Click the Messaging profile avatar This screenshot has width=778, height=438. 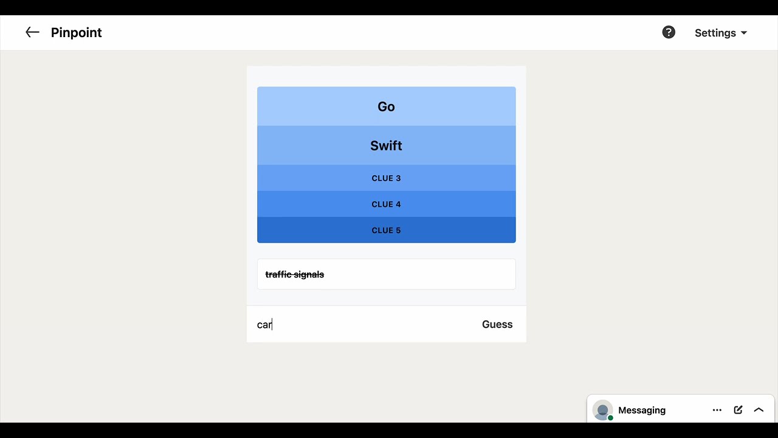click(602, 410)
